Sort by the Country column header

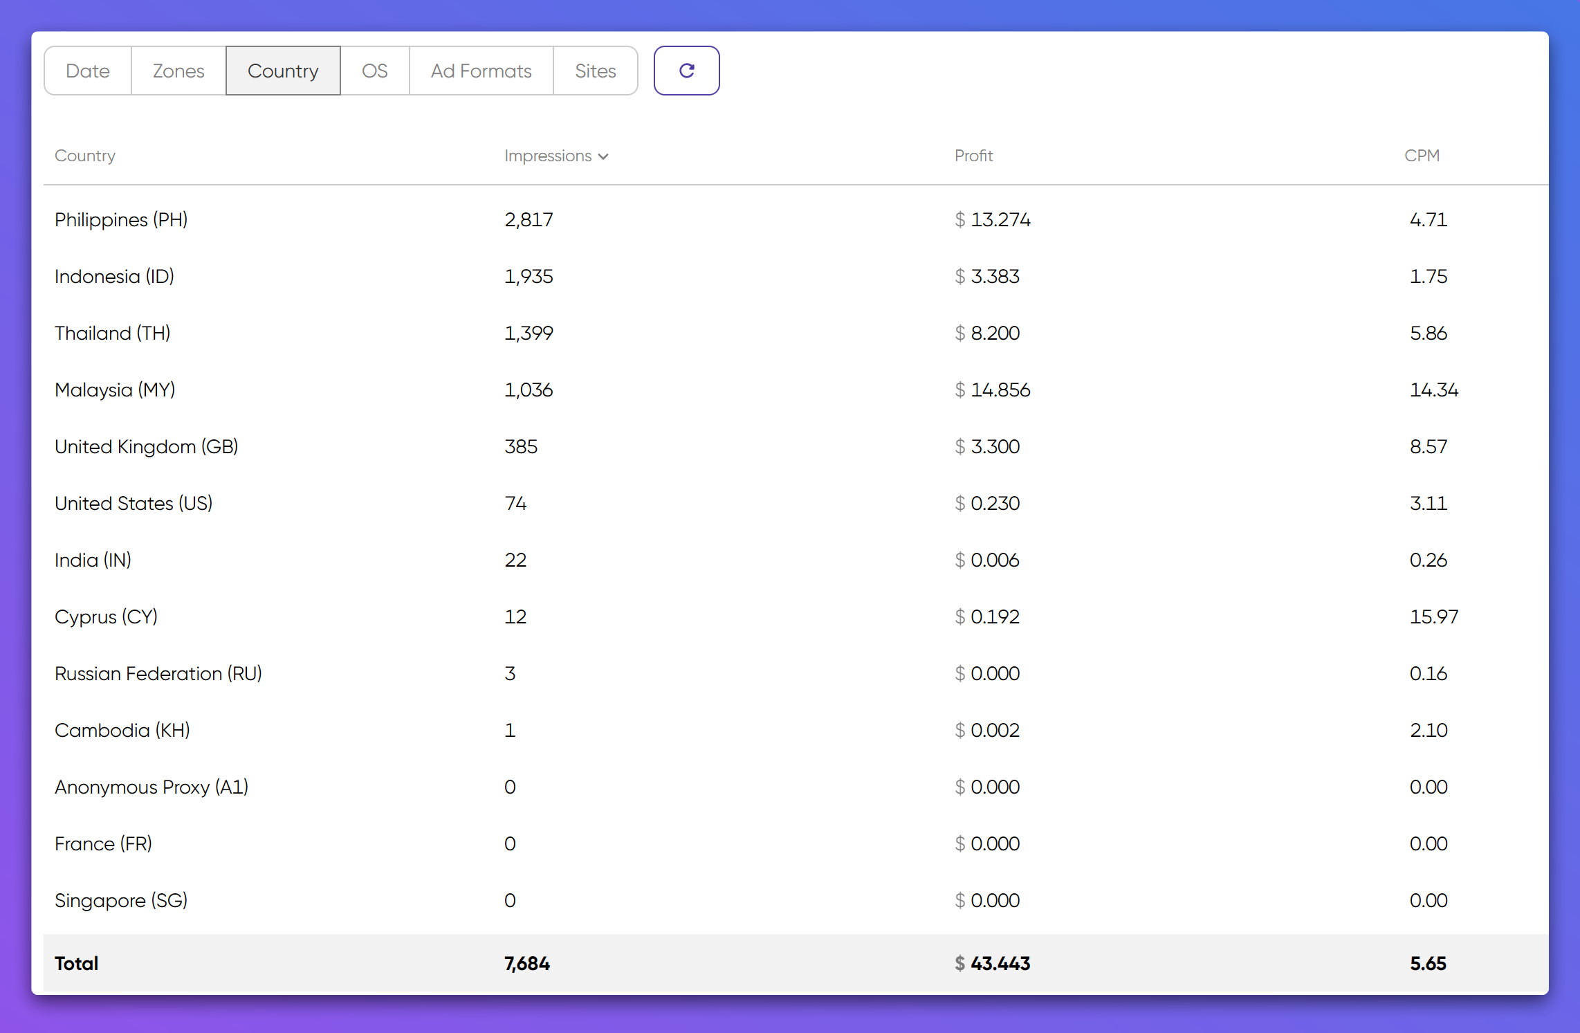point(85,156)
